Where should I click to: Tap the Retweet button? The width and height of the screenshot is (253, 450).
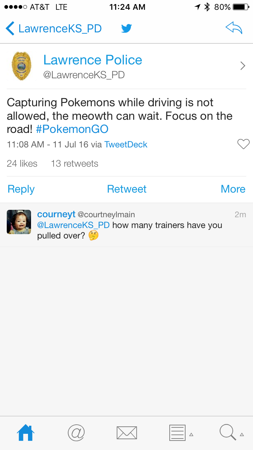click(126, 189)
